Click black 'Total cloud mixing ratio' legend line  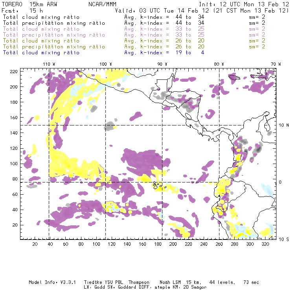(x=41, y=17)
